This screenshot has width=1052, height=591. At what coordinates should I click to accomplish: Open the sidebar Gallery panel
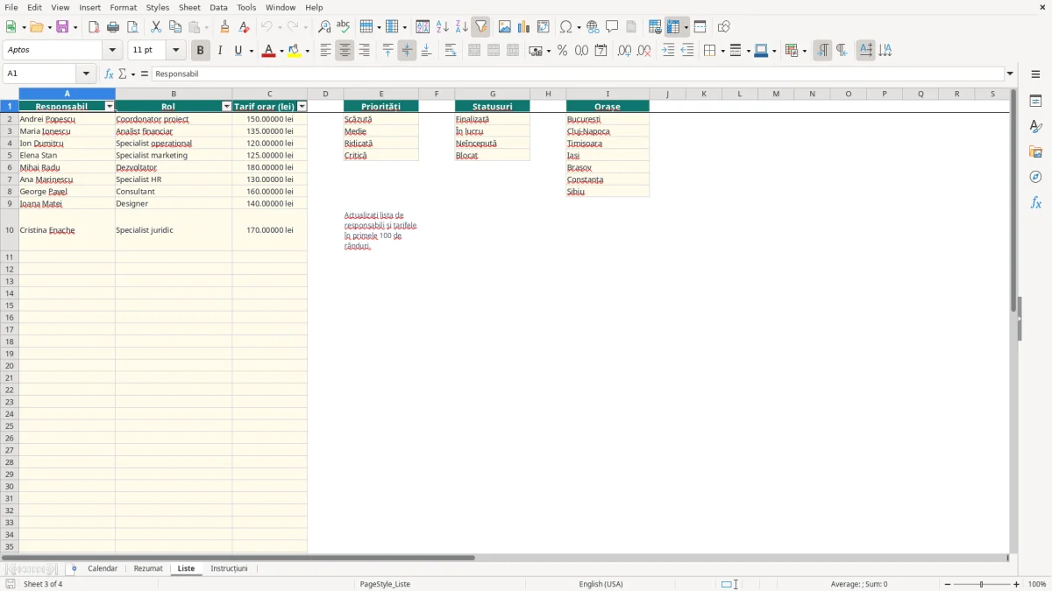click(1035, 151)
